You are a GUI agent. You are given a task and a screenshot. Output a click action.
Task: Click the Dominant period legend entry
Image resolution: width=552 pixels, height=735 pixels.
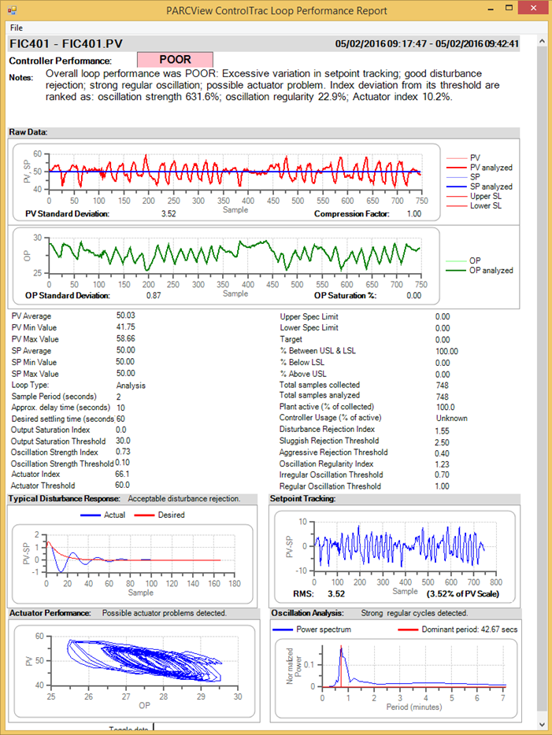coord(458,630)
